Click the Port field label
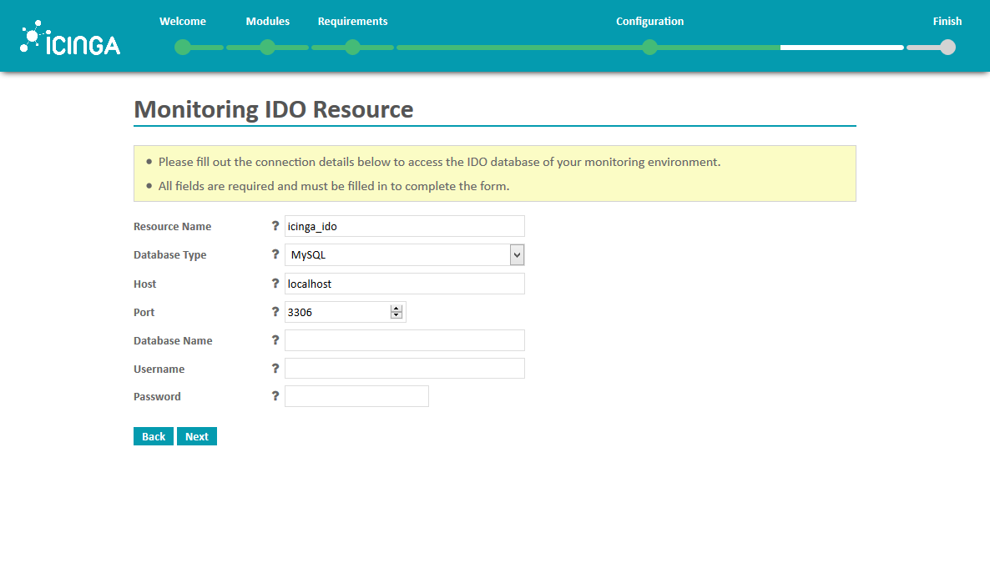Image resolution: width=990 pixels, height=568 pixels. [144, 313]
